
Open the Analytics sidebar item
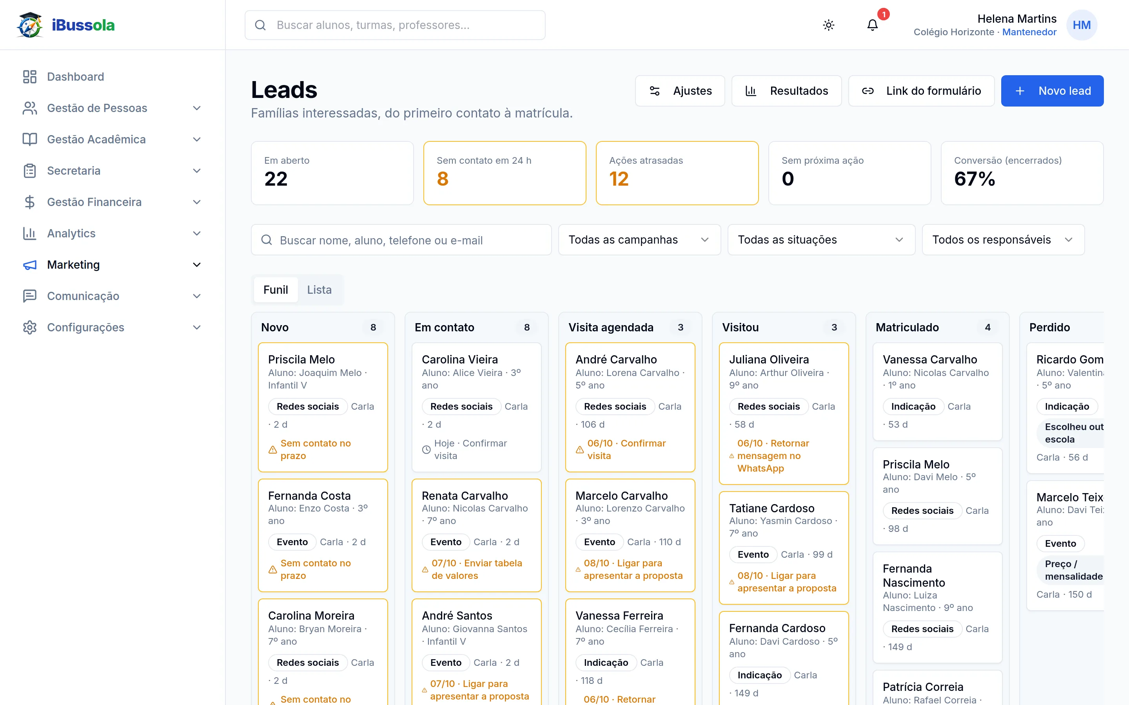[x=112, y=233]
